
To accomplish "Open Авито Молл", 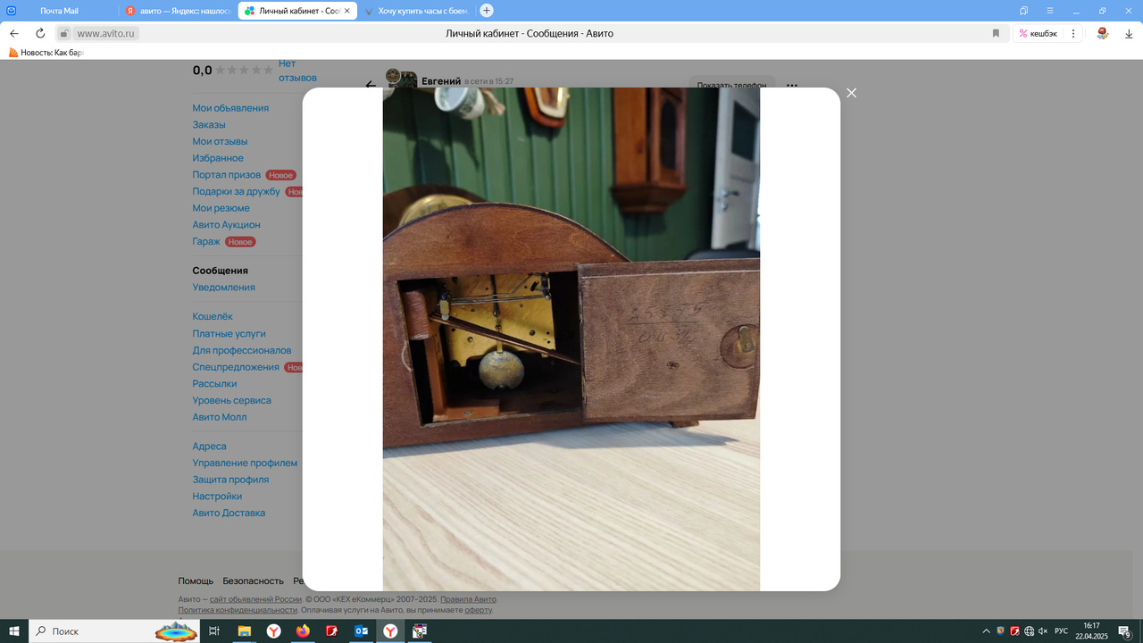I will coord(220,417).
